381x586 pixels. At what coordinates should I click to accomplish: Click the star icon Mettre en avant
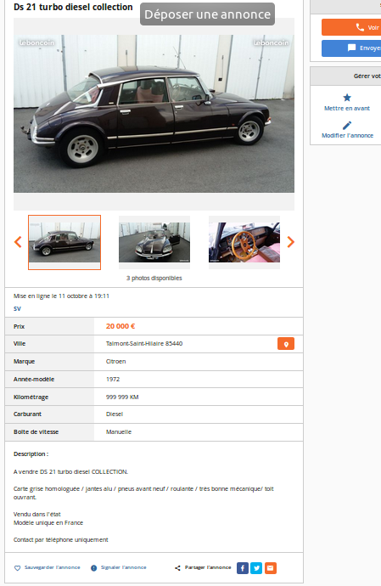pyautogui.click(x=347, y=98)
